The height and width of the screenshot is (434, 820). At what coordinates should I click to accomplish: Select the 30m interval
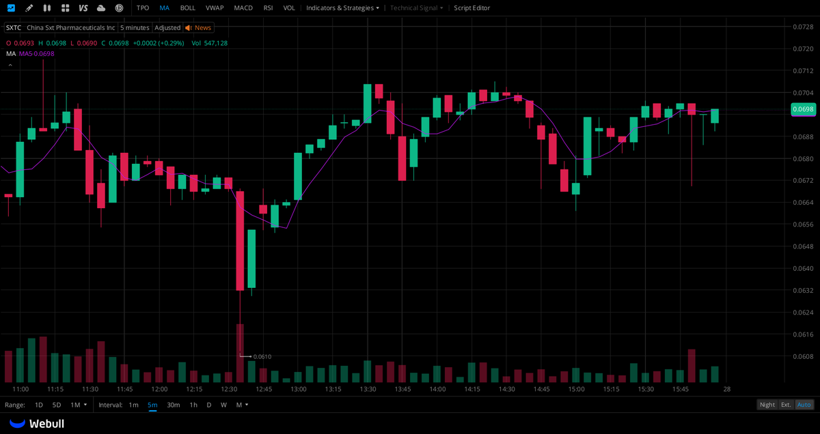(x=174, y=405)
